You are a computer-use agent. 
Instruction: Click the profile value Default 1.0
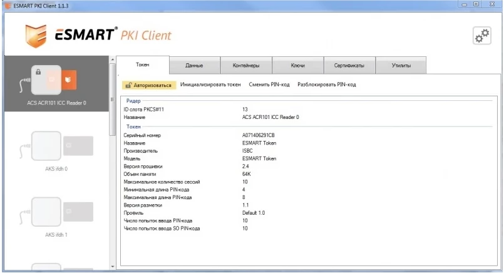pos(254,213)
